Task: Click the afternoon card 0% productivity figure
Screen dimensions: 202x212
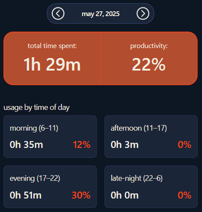Action: coord(185,145)
